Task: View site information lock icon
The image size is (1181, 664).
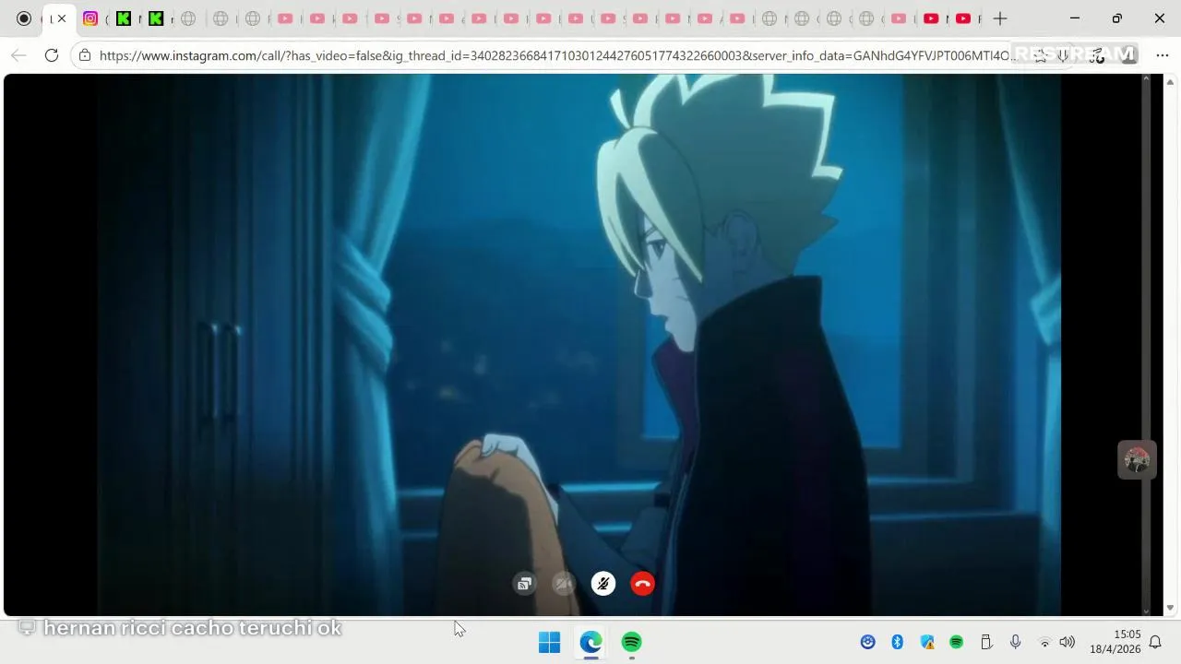Action: click(x=85, y=55)
